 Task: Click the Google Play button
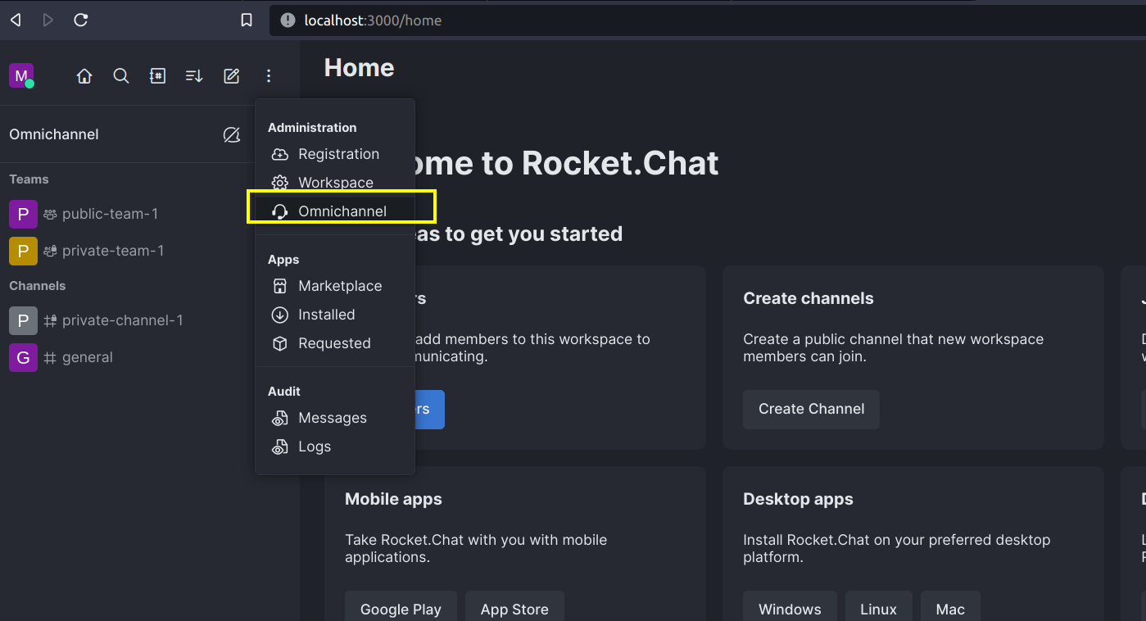coord(401,610)
